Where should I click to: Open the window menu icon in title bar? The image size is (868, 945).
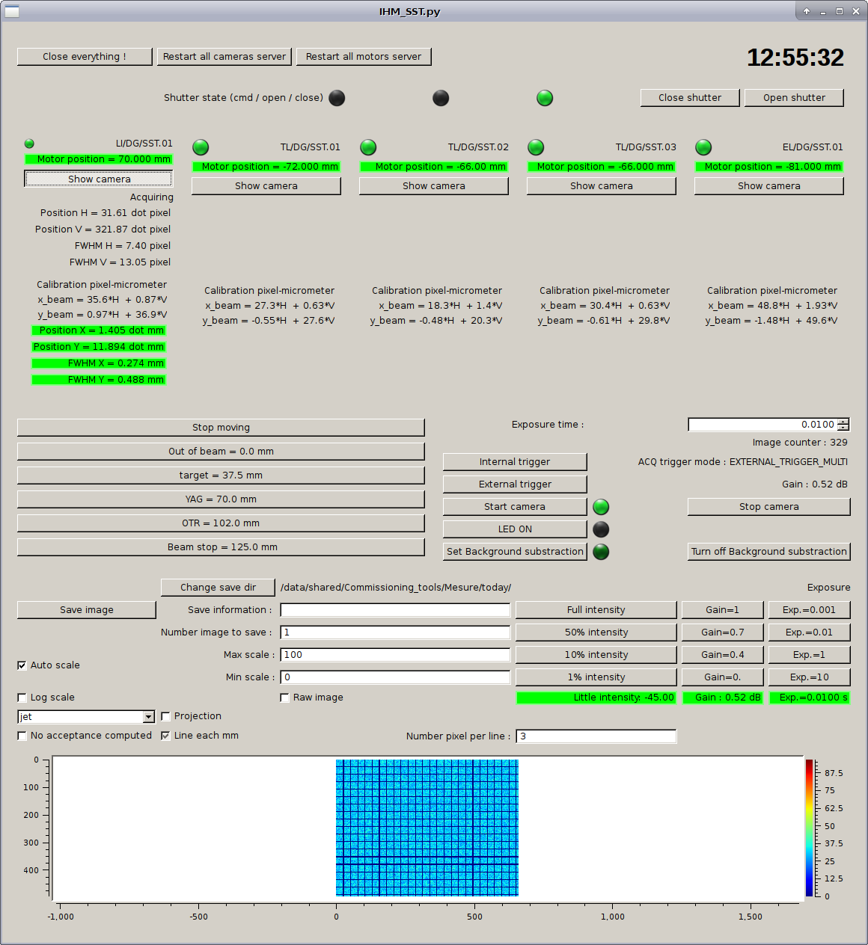point(12,11)
